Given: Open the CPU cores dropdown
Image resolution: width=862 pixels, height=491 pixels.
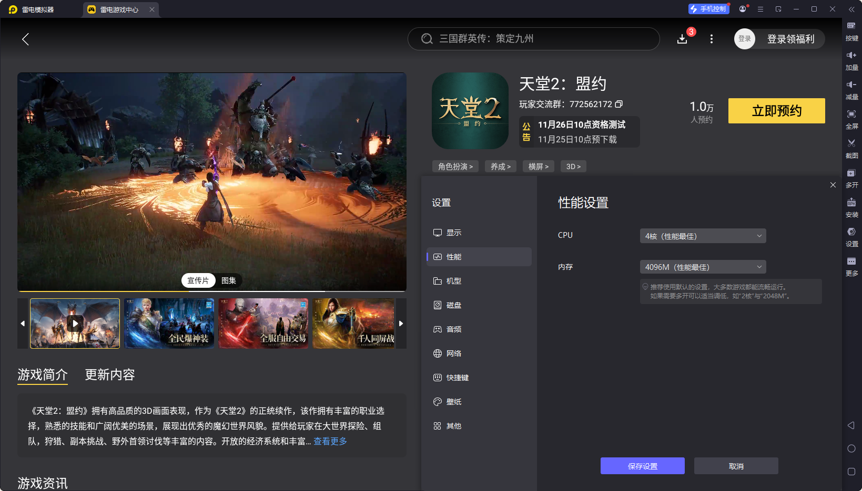Looking at the screenshot, I should coord(703,235).
